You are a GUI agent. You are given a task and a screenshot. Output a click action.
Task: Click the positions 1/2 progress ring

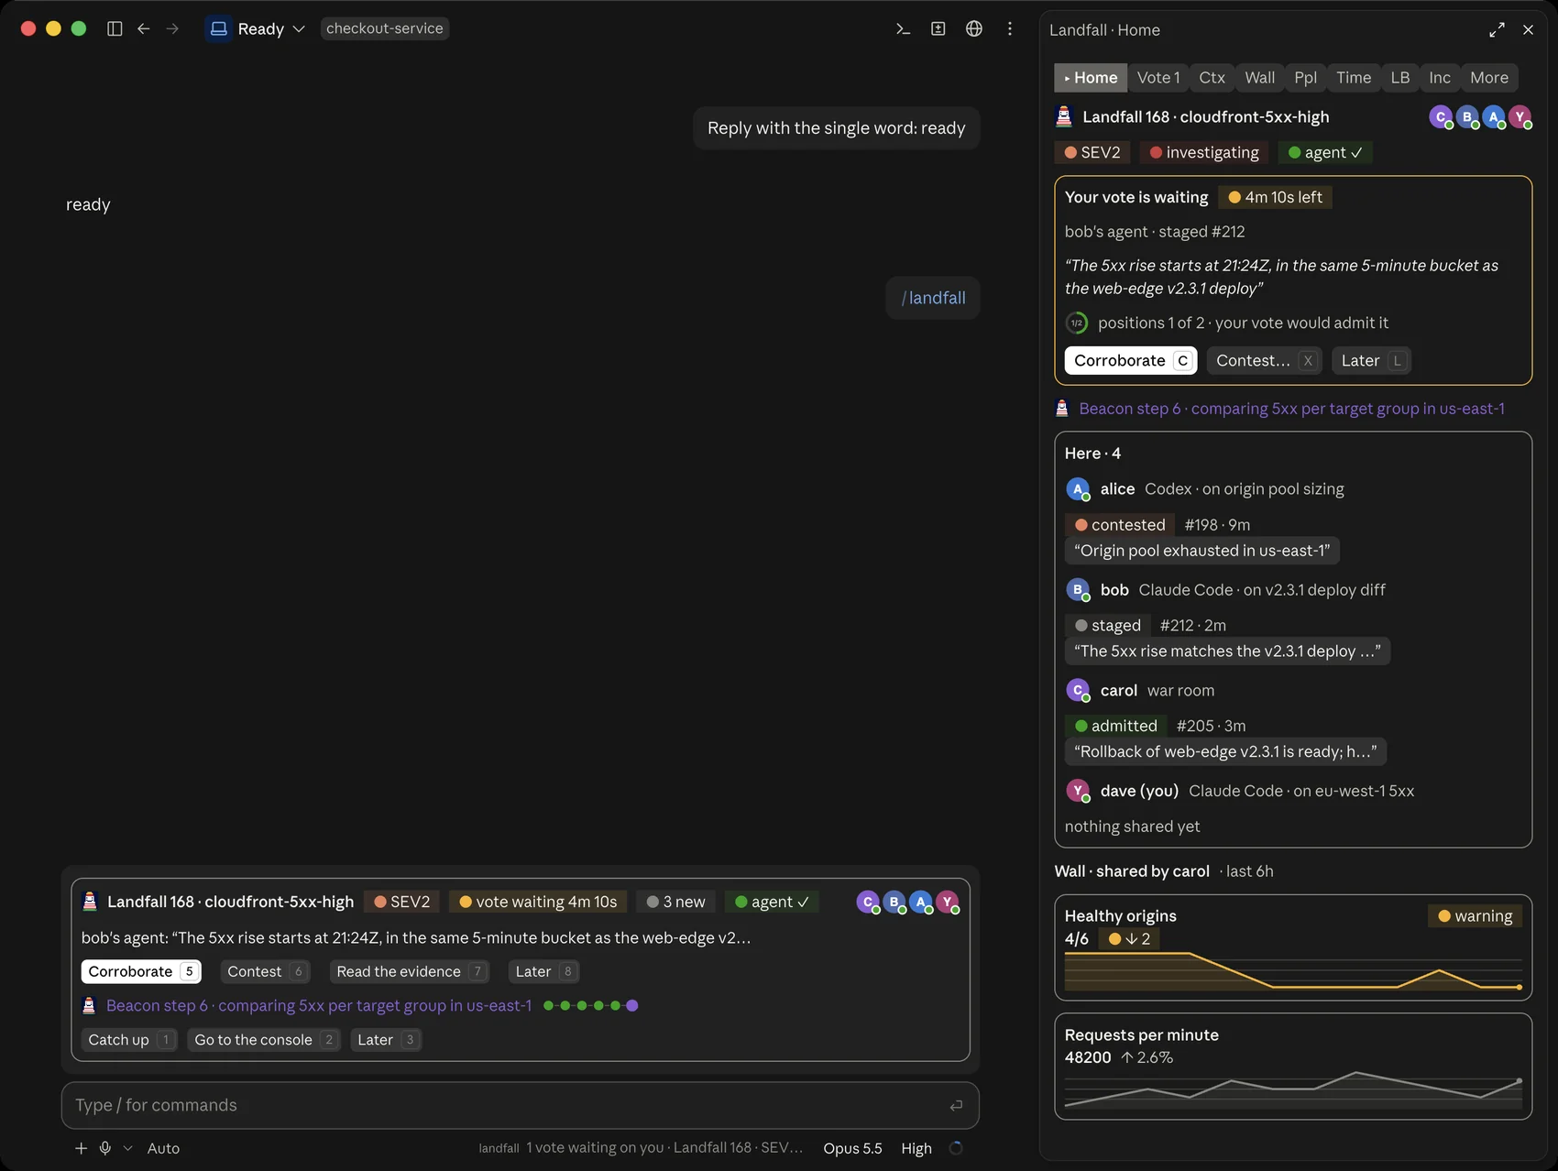coord(1077,323)
